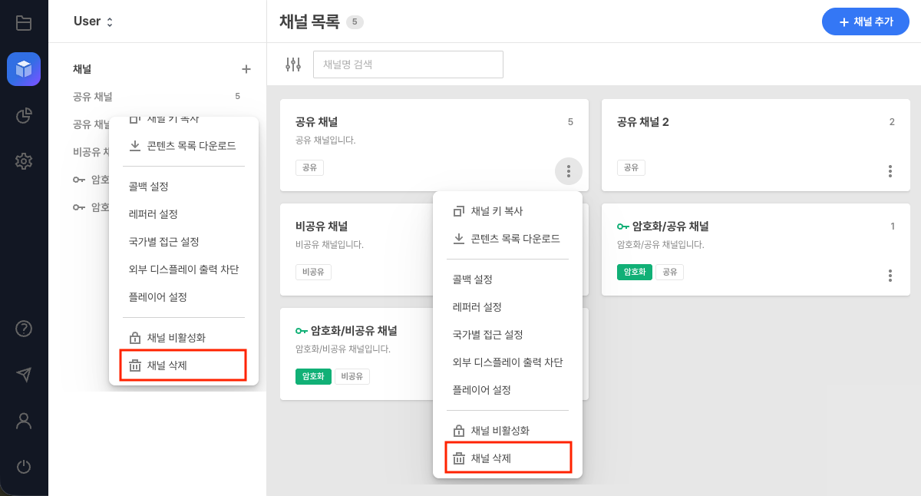Click the blue 채널 추가 button
The image size is (921, 496).
[x=866, y=21]
